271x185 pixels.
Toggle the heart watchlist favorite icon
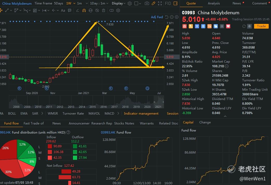(228, 26)
